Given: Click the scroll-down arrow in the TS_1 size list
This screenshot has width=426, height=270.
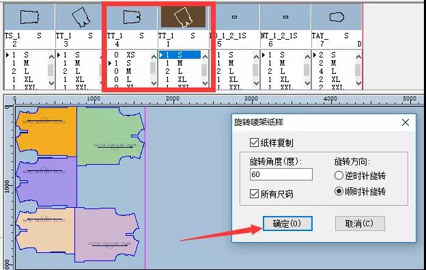Looking at the screenshot, I should [51, 83].
